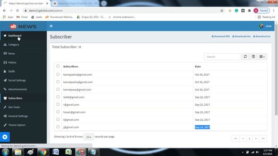Check the kamalpasha@gmail.com row checkbox

pyautogui.click(x=58, y=82)
